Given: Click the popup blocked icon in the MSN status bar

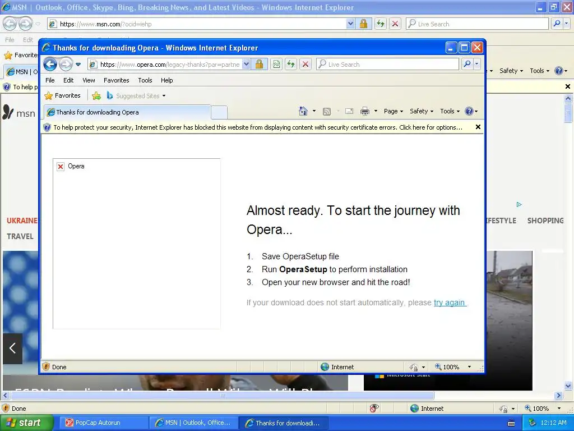Looking at the screenshot, I should (x=374, y=409).
